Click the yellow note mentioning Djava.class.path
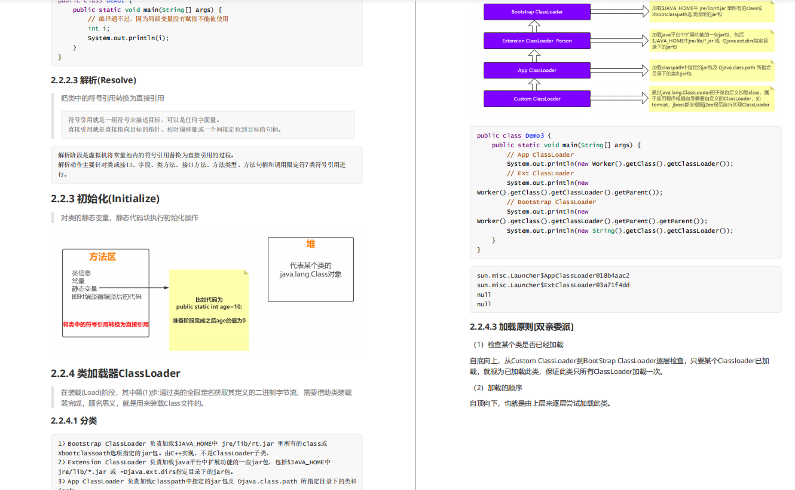The height and width of the screenshot is (490, 795). pyautogui.click(x=711, y=70)
